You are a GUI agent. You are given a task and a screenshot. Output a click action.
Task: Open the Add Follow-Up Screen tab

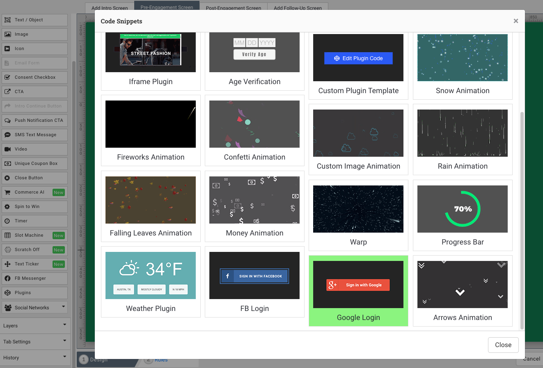298,8
